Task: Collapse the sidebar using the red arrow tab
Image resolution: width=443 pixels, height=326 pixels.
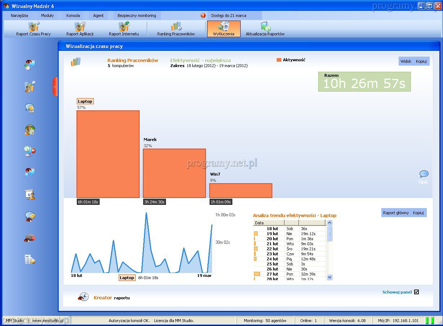Action: point(55,87)
